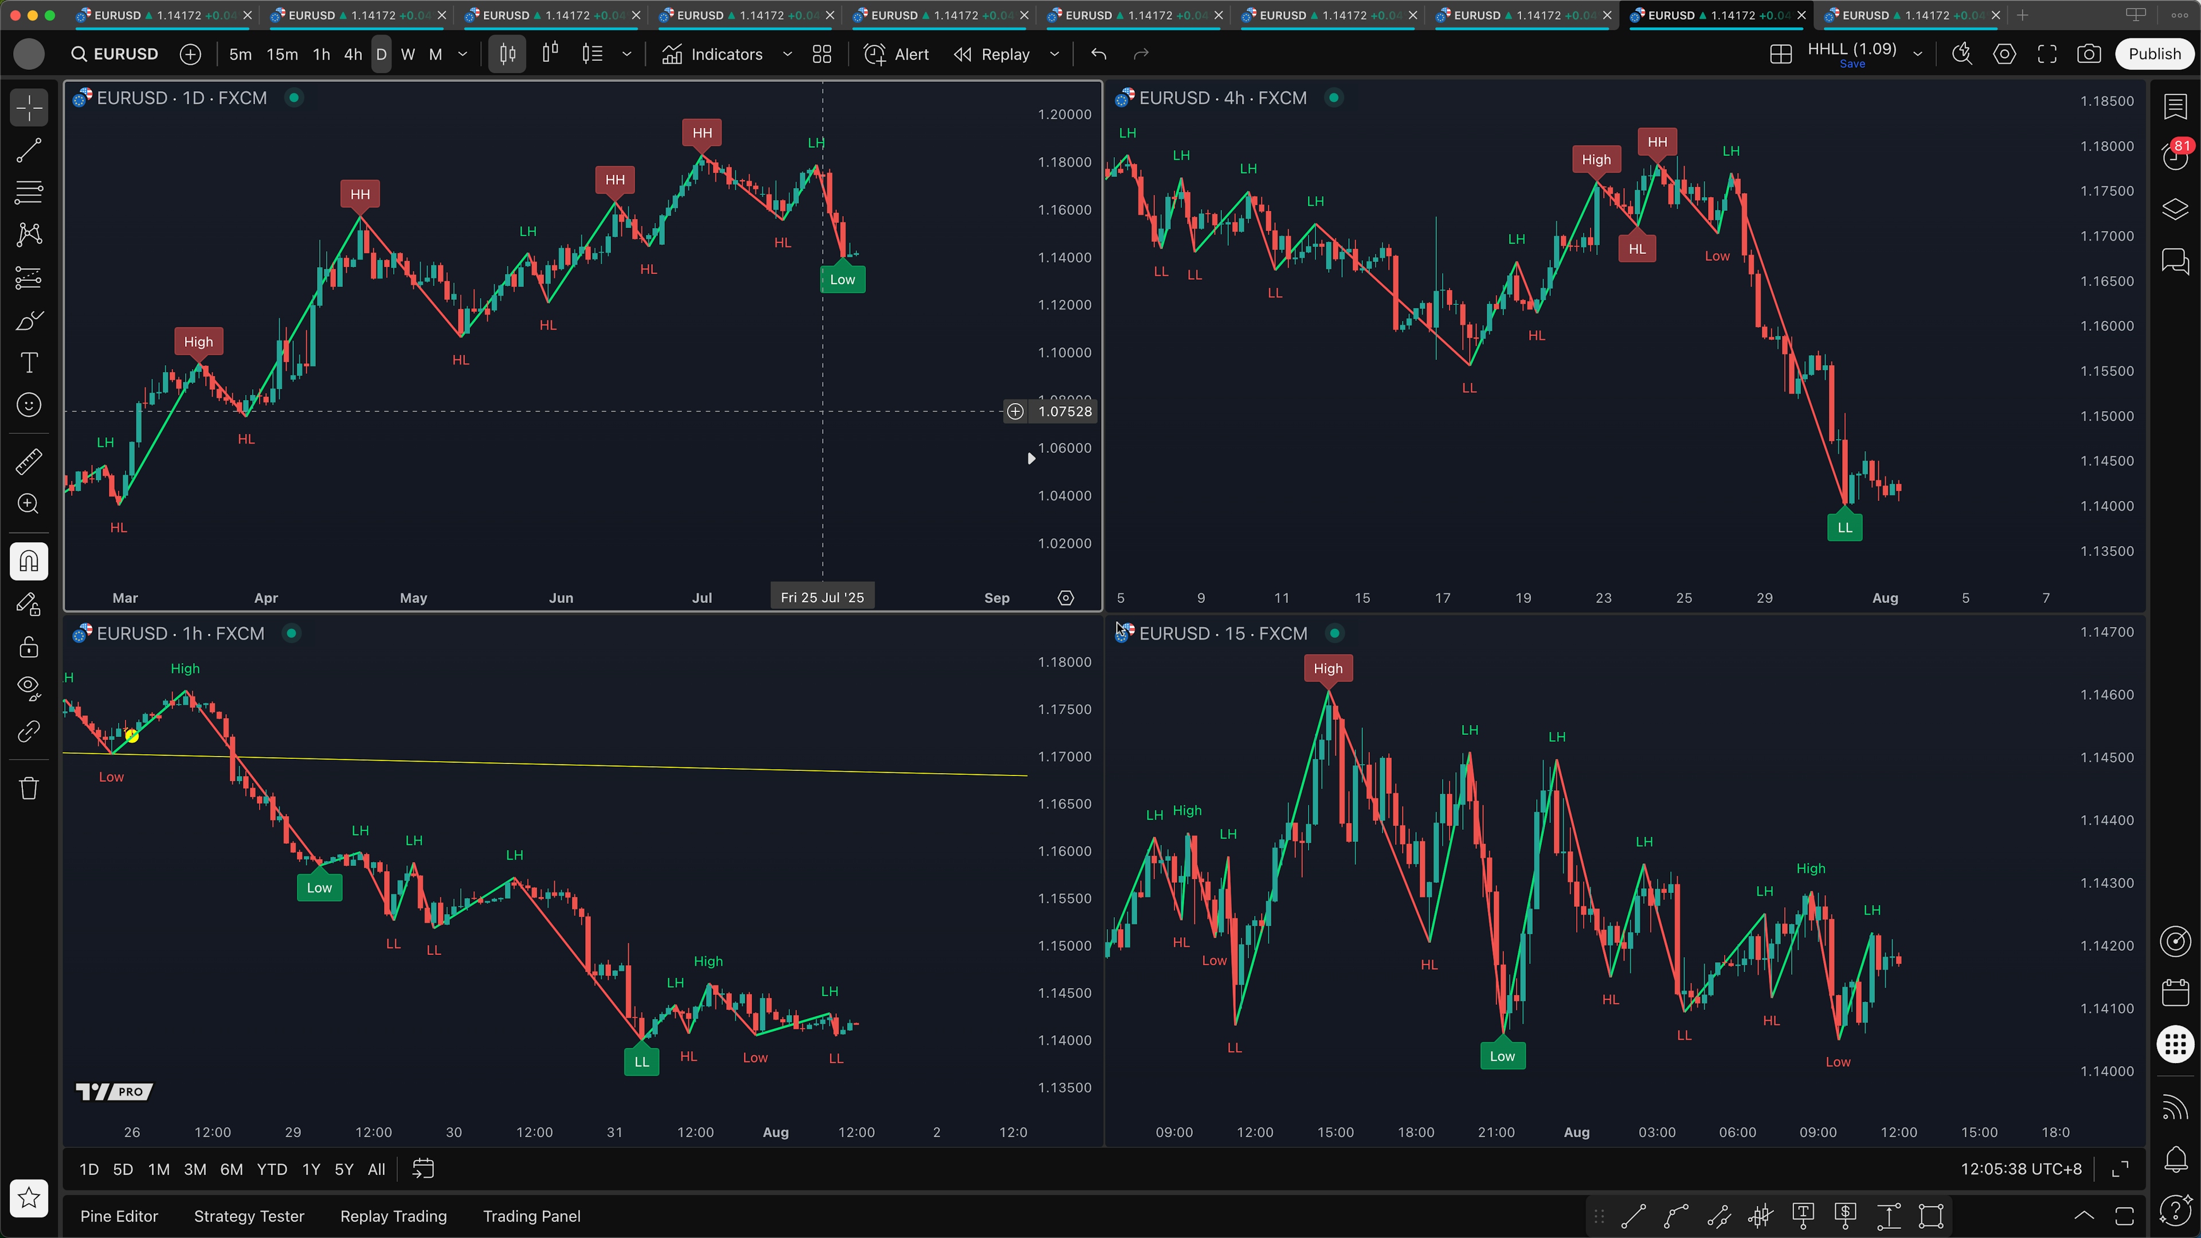This screenshot has height=1238, width=2201.
Task: Open the Indicators dialog
Action: (x=712, y=54)
